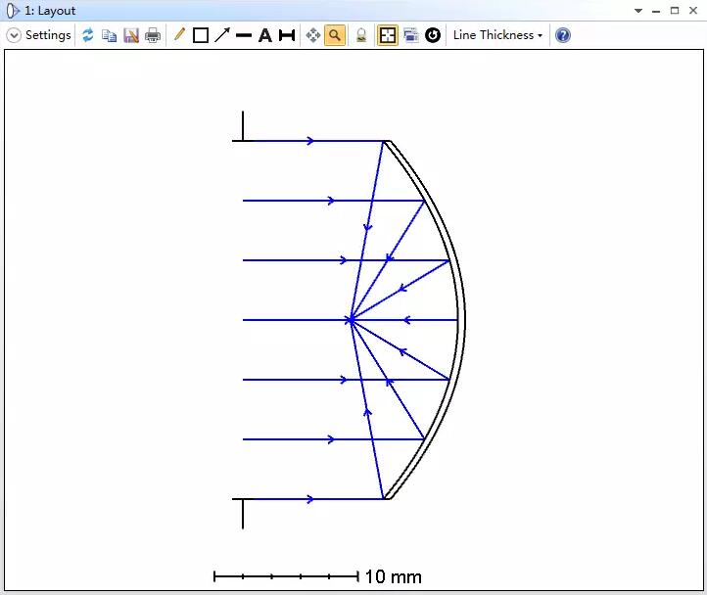Image resolution: width=707 pixels, height=595 pixels.
Task: Toggle the magnifier zoom tool
Action: [335, 35]
